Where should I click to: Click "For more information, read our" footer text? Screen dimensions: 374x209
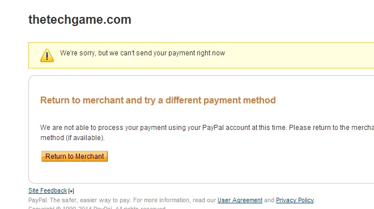pos(175,200)
